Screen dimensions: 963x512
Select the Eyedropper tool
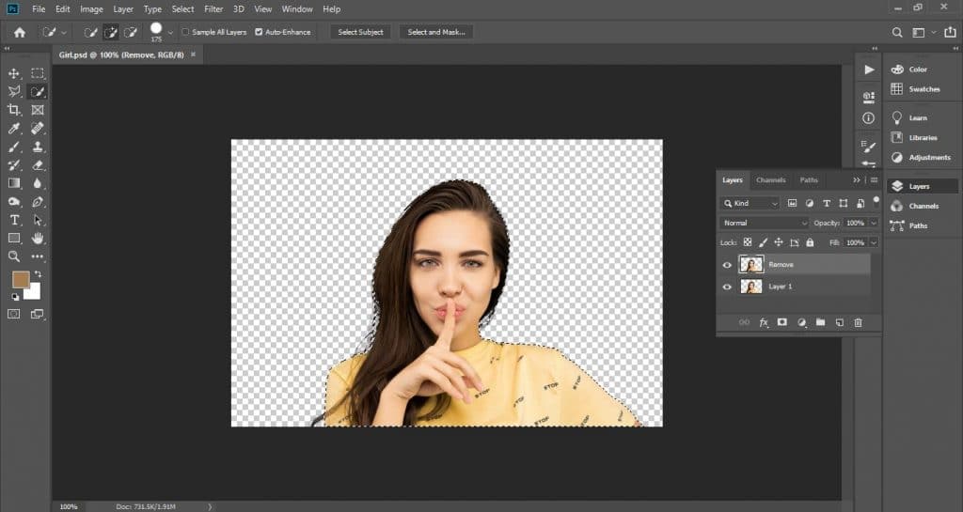pos(15,129)
